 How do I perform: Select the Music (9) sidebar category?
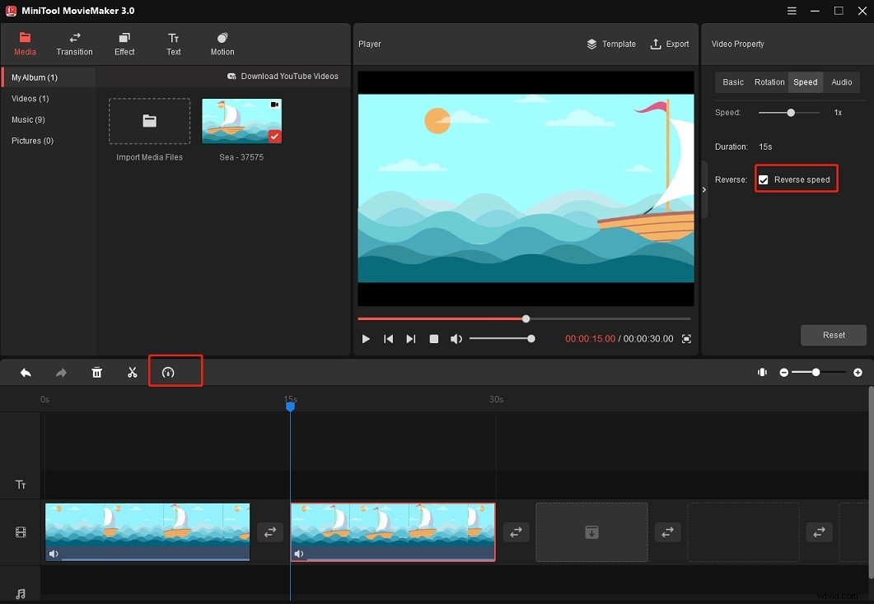(28, 119)
